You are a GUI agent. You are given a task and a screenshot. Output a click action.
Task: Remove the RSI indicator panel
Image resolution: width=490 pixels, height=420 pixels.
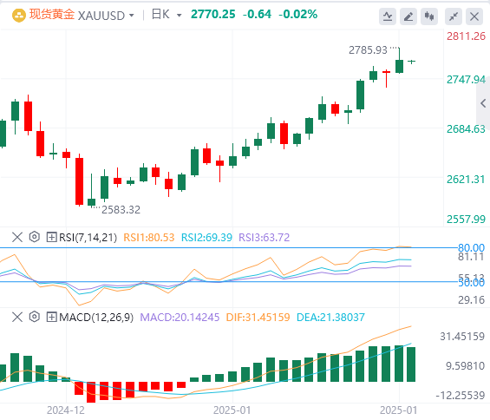[x=17, y=237]
